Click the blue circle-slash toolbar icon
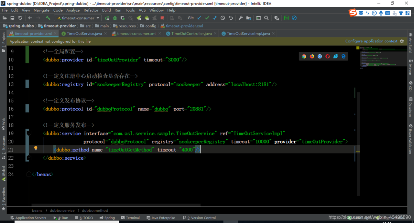Viewport: 414px width, 223px height. (294, 18)
